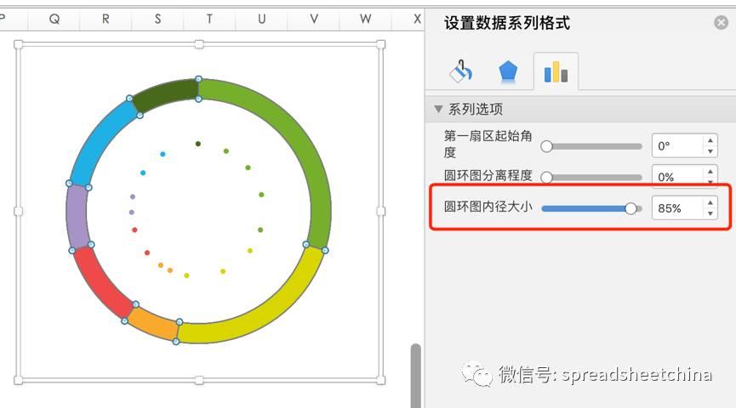Collapse the 系列选项 section
Image resolution: width=736 pixels, height=408 pixels.
click(x=438, y=109)
